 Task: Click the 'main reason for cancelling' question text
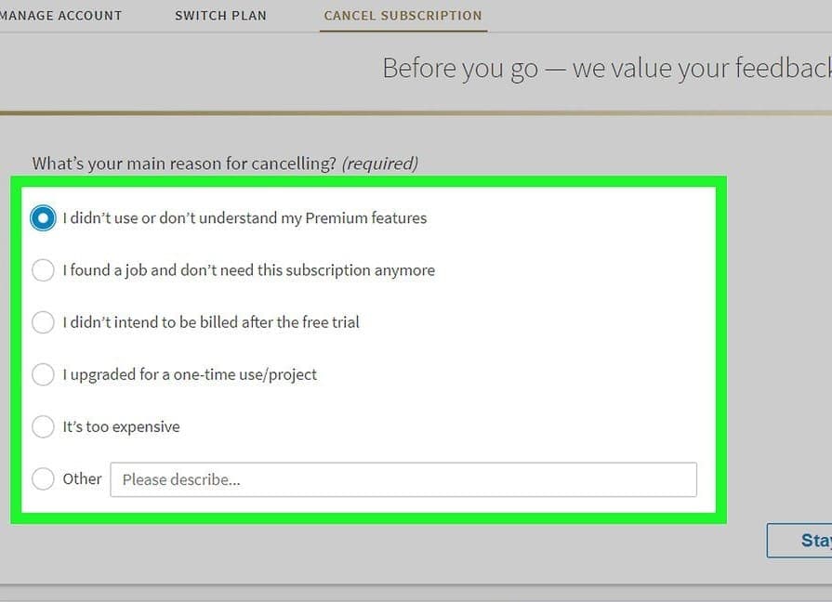[x=184, y=164]
